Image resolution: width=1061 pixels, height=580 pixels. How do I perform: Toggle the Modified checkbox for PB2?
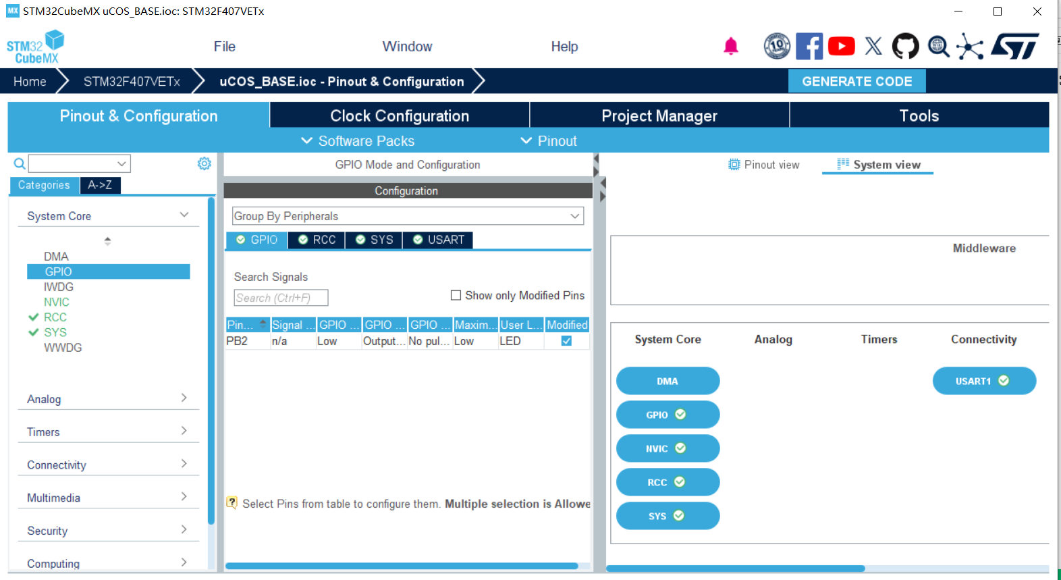pos(566,341)
